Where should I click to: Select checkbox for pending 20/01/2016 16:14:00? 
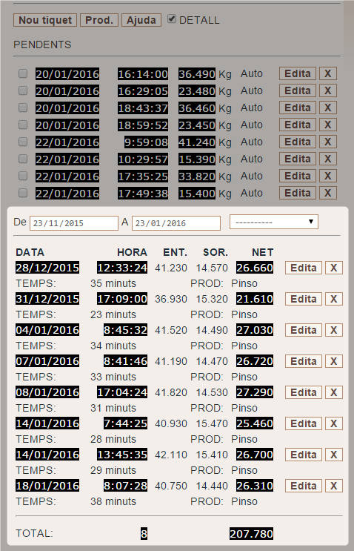(23, 73)
